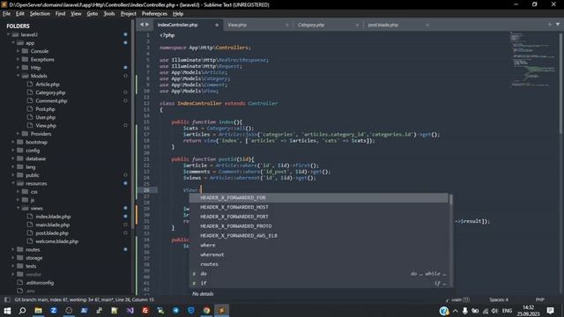This screenshot has height=317, width=564.
Task: Open the Edit menu
Action: (x=19, y=14)
